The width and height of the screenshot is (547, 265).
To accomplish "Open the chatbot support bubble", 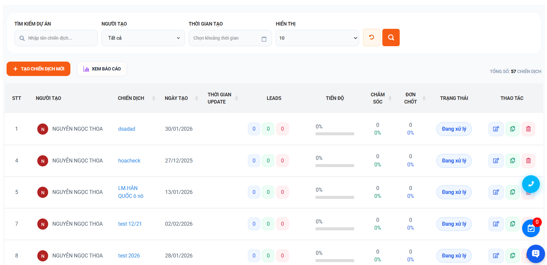I will pos(536,254).
